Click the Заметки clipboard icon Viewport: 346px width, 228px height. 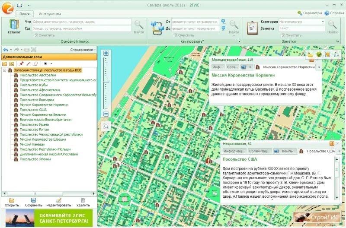point(253,28)
